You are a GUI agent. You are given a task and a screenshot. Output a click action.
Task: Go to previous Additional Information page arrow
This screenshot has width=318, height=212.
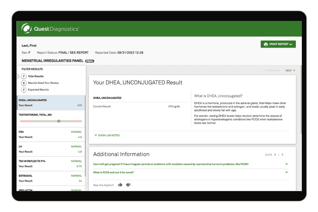coord(275,155)
